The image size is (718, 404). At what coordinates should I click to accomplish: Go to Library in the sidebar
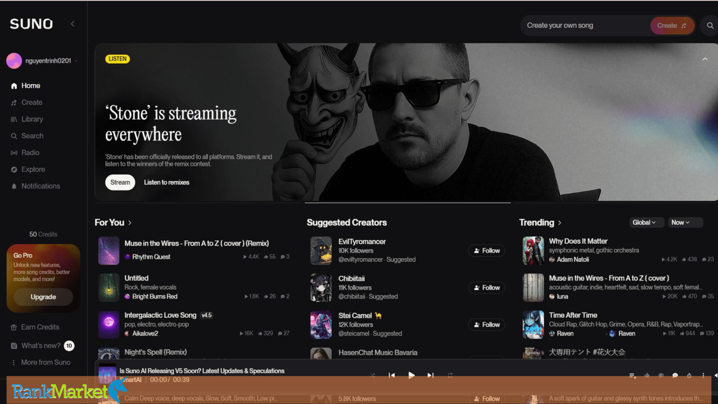coord(27,119)
